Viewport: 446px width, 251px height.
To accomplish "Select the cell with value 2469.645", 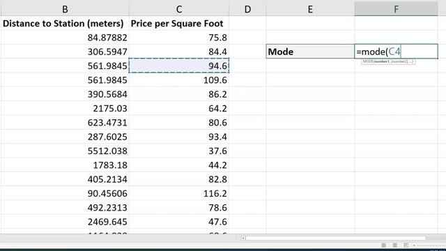I will (x=65, y=222).
